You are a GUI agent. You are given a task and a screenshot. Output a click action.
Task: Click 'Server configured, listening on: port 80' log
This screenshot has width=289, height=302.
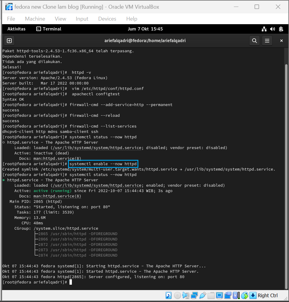(x=137, y=277)
